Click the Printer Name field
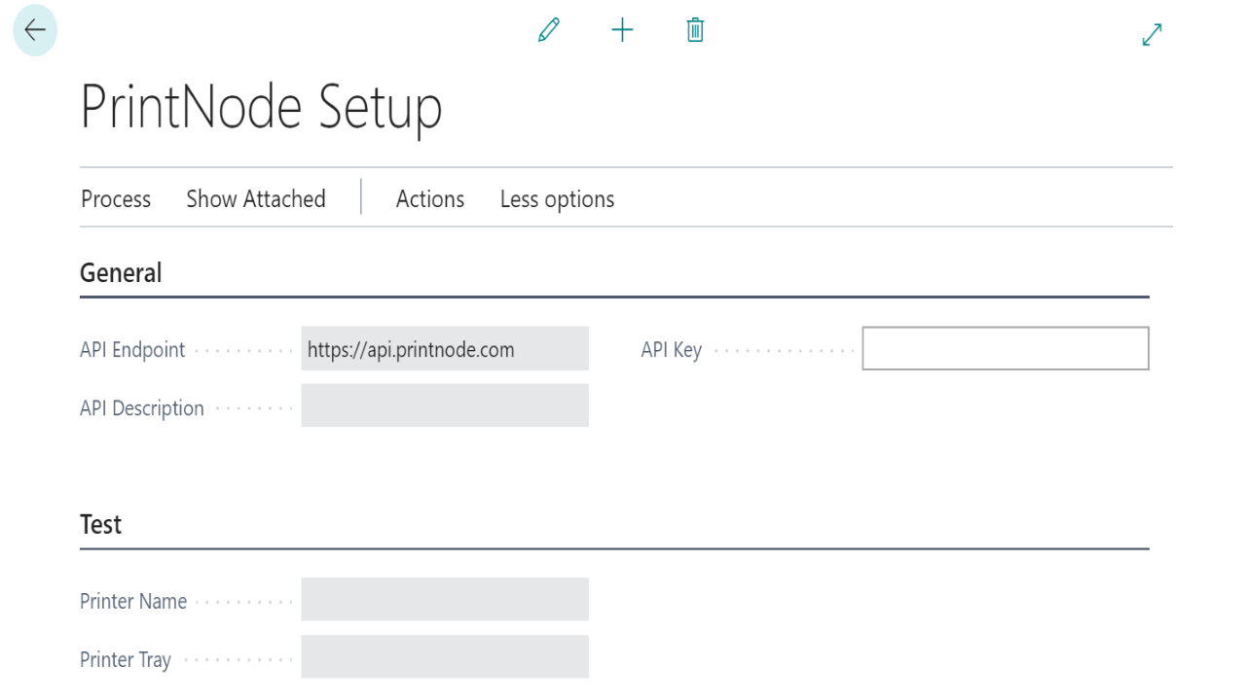The image size is (1246, 700). pyautogui.click(x=445, y=599)
